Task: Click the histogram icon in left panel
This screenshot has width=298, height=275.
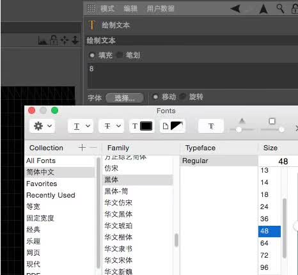Action: pyautogui.click(x=42, y=40)
